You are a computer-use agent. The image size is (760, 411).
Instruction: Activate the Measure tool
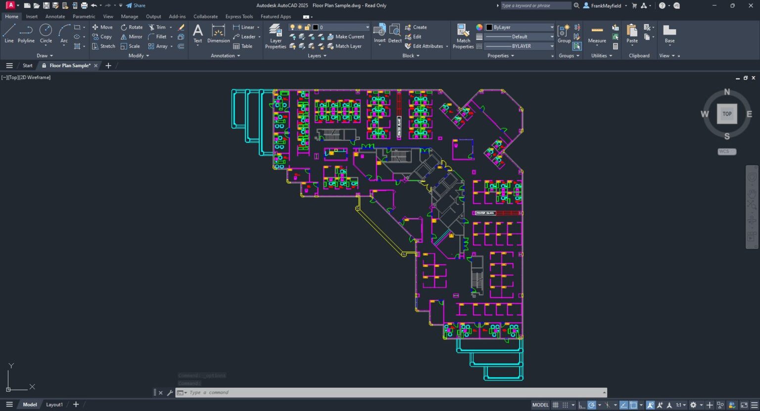pos(597,36)
